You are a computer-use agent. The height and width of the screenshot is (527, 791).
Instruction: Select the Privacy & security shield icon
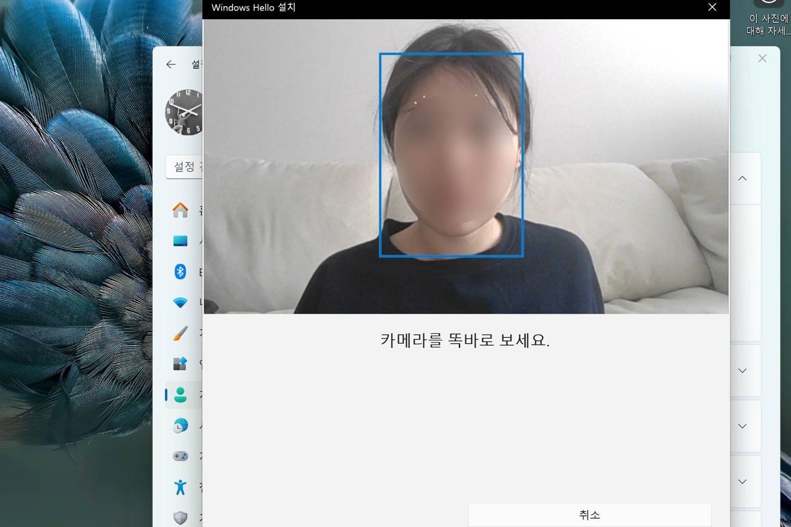[x=180, y=517]
